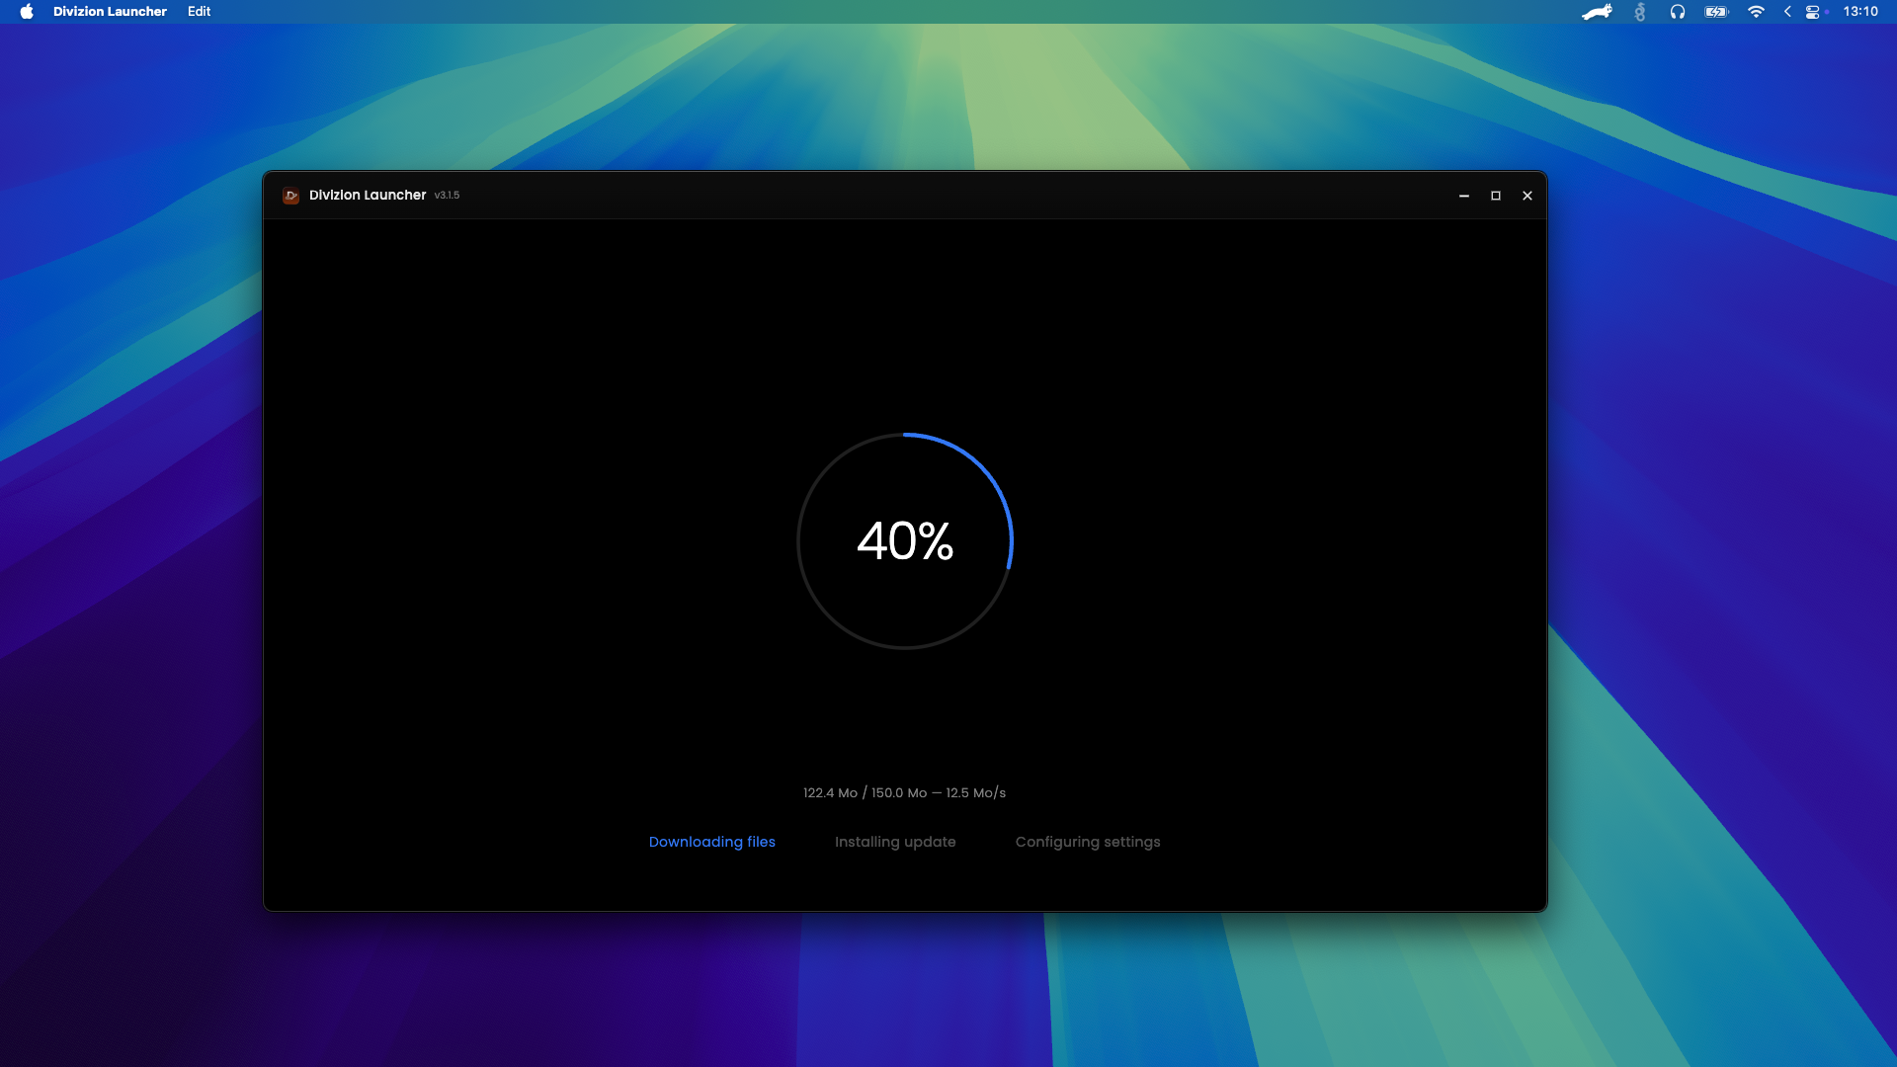Image resolution: width=1897 pixels, height=1067 pixels.
Task: Click the WireGuard dragon menu bar icon
Action: pyautogui.click(x=1640, y=12)
